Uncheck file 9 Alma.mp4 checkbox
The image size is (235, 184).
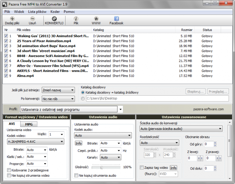[x=6, y=76]
